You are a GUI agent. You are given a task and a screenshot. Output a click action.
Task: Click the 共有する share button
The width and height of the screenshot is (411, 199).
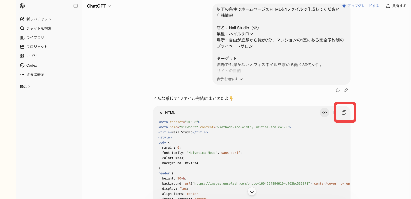(x=396, y=6)
